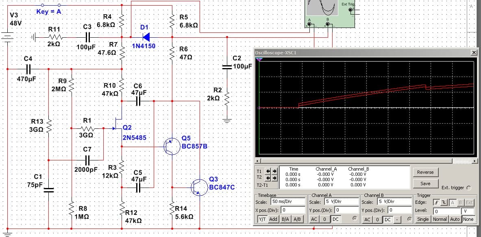Viewport: 481px width, 237px height.
Task: Click the Reverse button
Action: [x=425, y=172]
